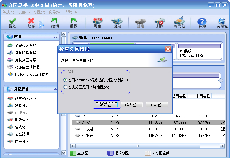Select 检测分区是否有坏扇区 radio option
Screen dimensions: 230x158
coord(65,87)
